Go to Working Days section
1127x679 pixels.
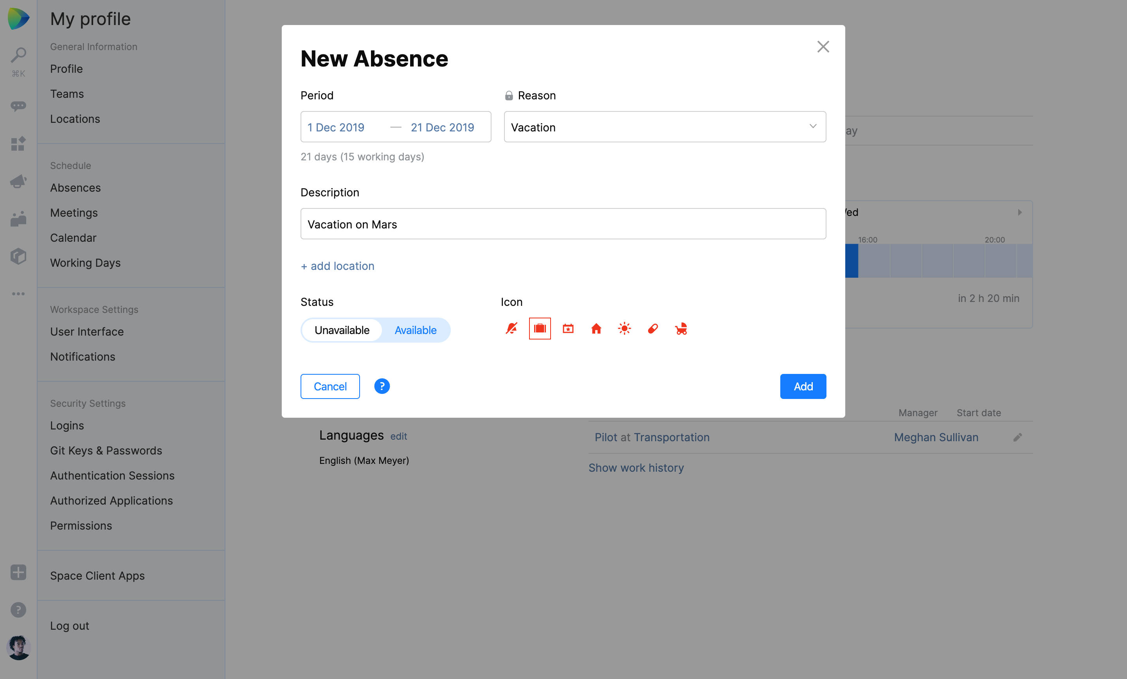tap(85, 262)
